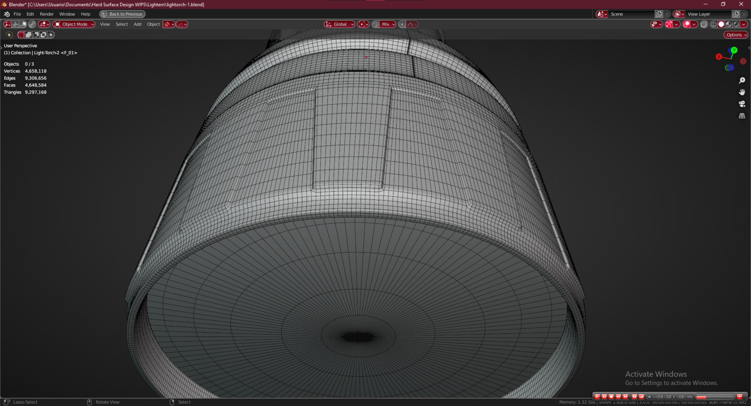Viewport: 751px width, 406px height.
Task: Open the Mix snapping options dropdown
Action: pos(388,24)
